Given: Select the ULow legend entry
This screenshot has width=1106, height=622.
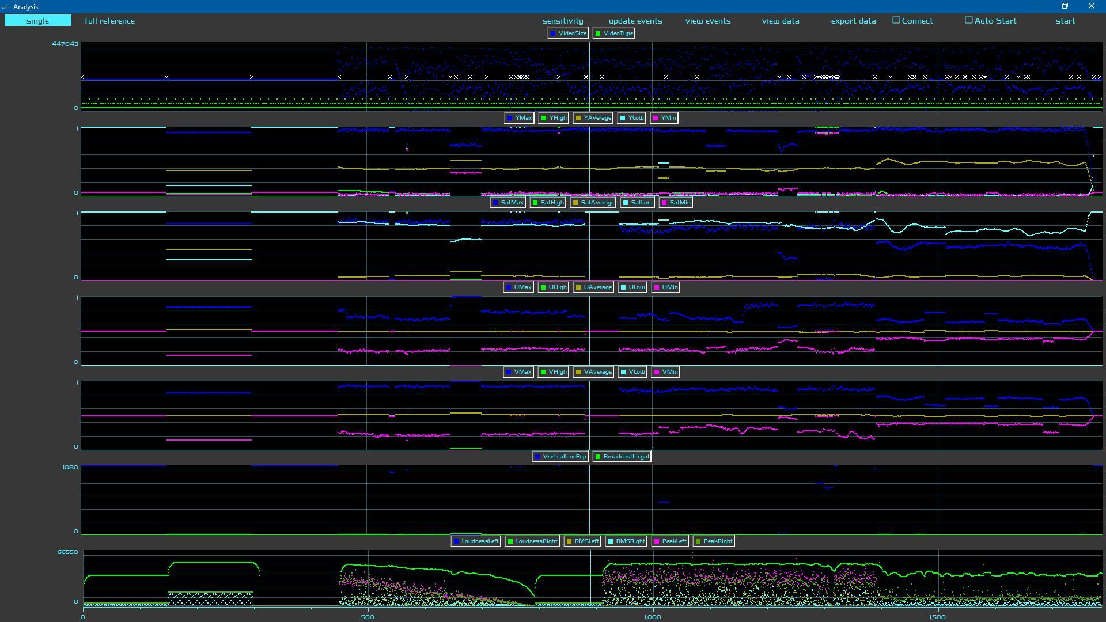Looking at the screenshot, I should 632,287.
